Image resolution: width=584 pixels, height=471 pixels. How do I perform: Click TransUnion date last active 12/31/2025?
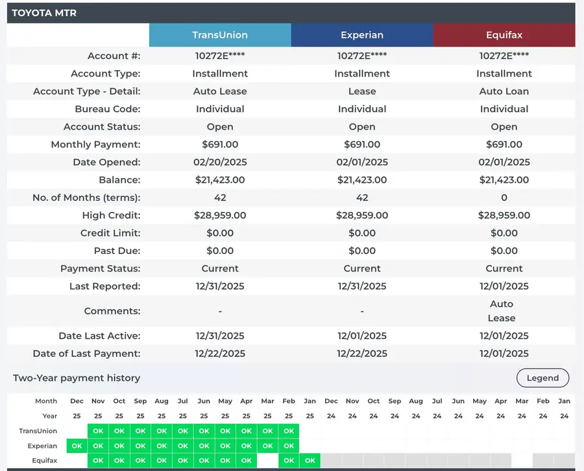coord(220,336)
